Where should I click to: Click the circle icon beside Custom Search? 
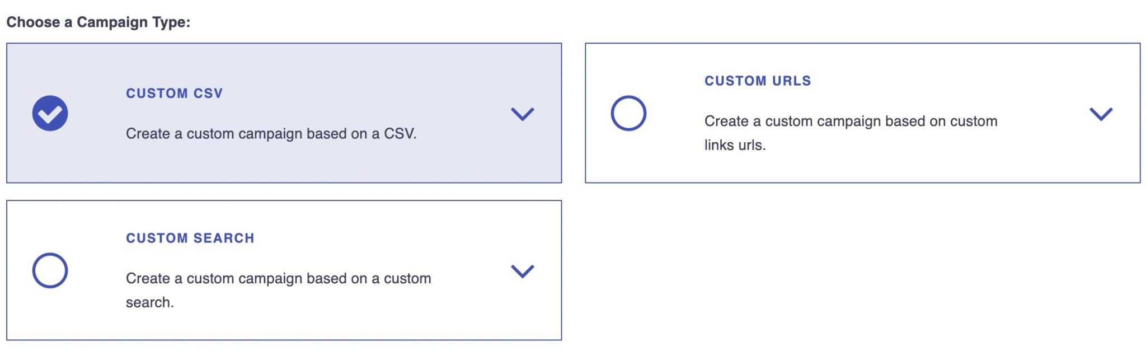(x=50, y=270)
